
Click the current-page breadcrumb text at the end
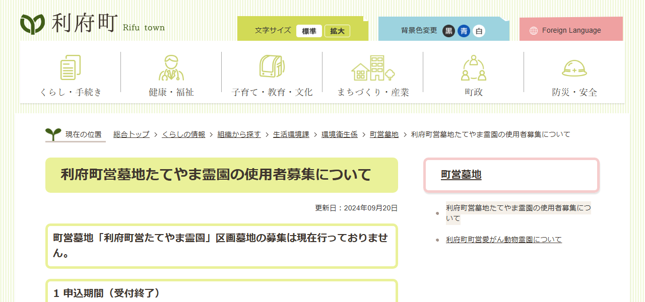(491, 134)
